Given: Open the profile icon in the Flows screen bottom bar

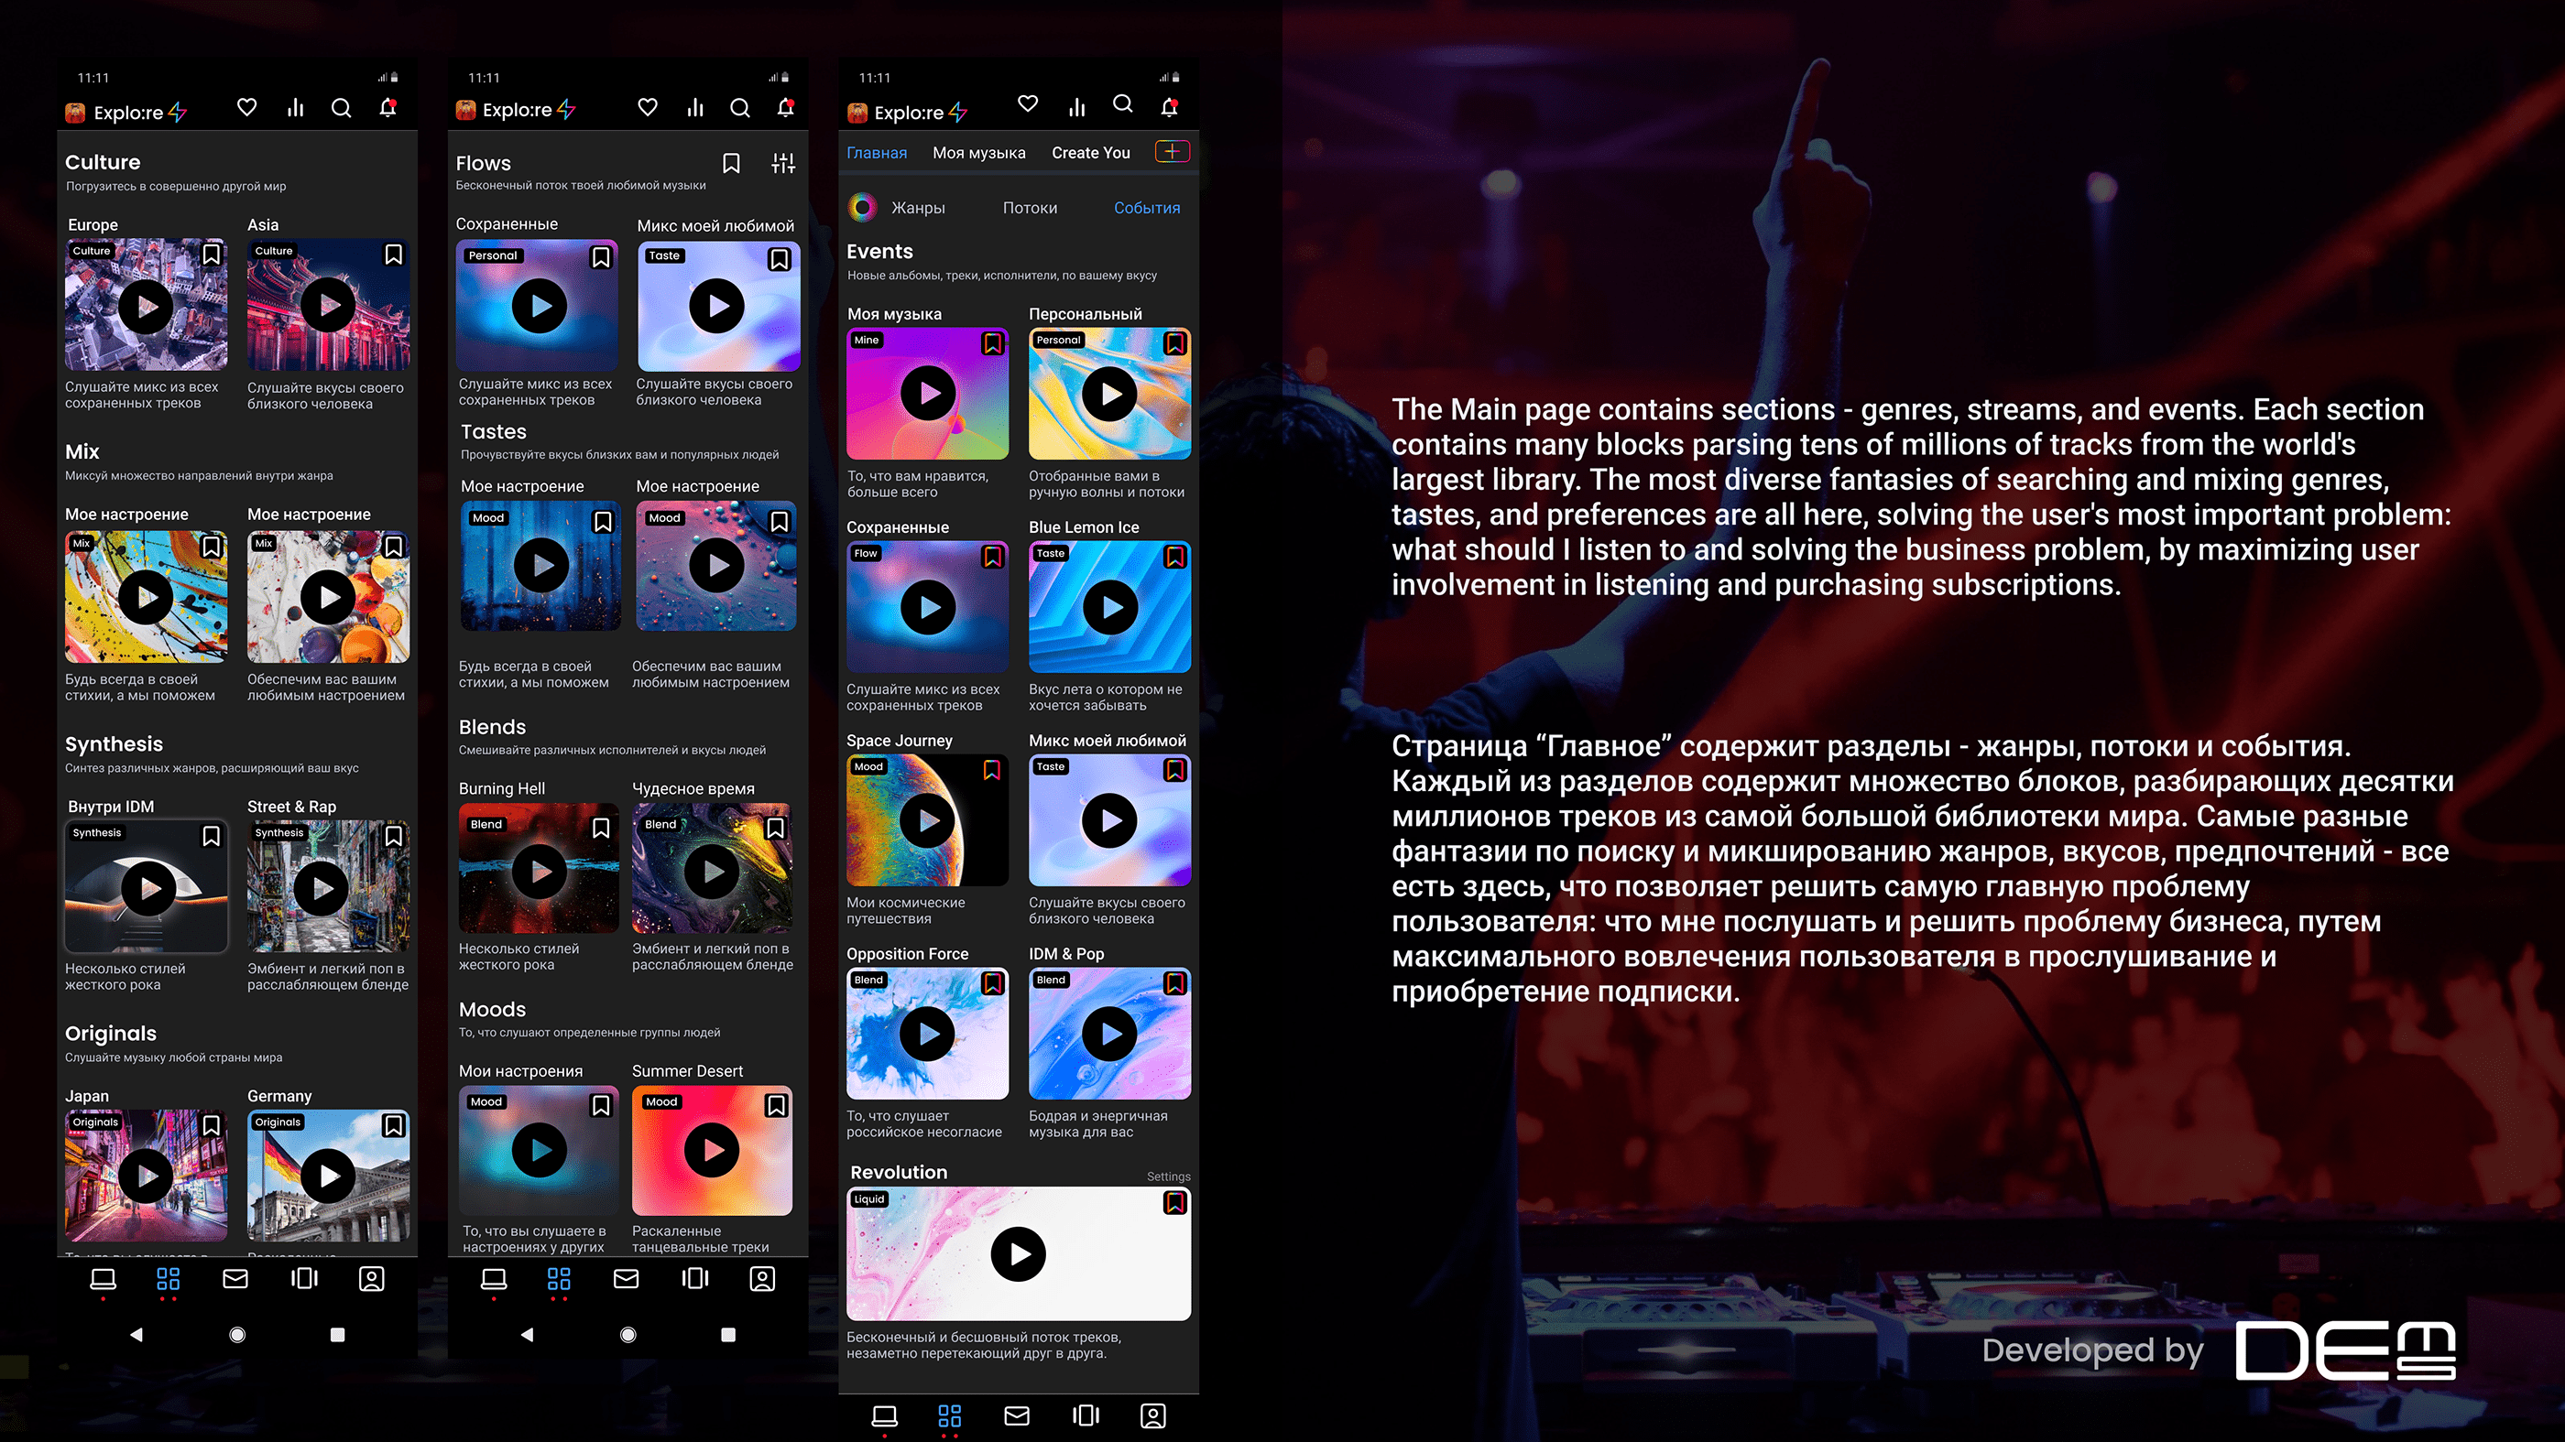Looking at the screenshot, I should [x=763, y=1279].
